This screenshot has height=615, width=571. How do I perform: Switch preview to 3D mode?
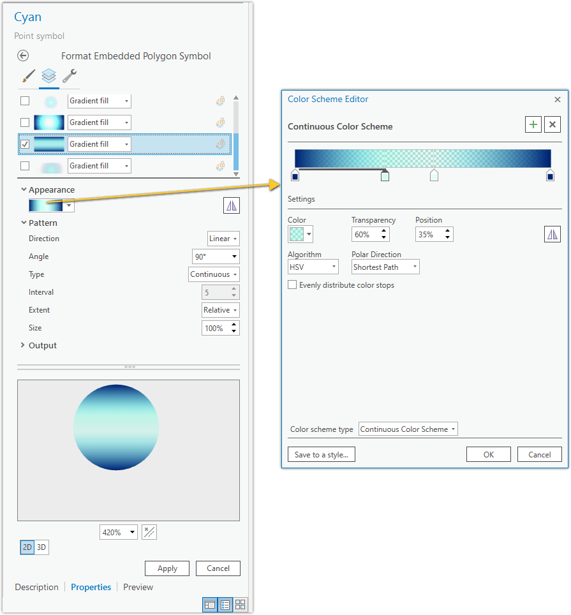(41, 547)
